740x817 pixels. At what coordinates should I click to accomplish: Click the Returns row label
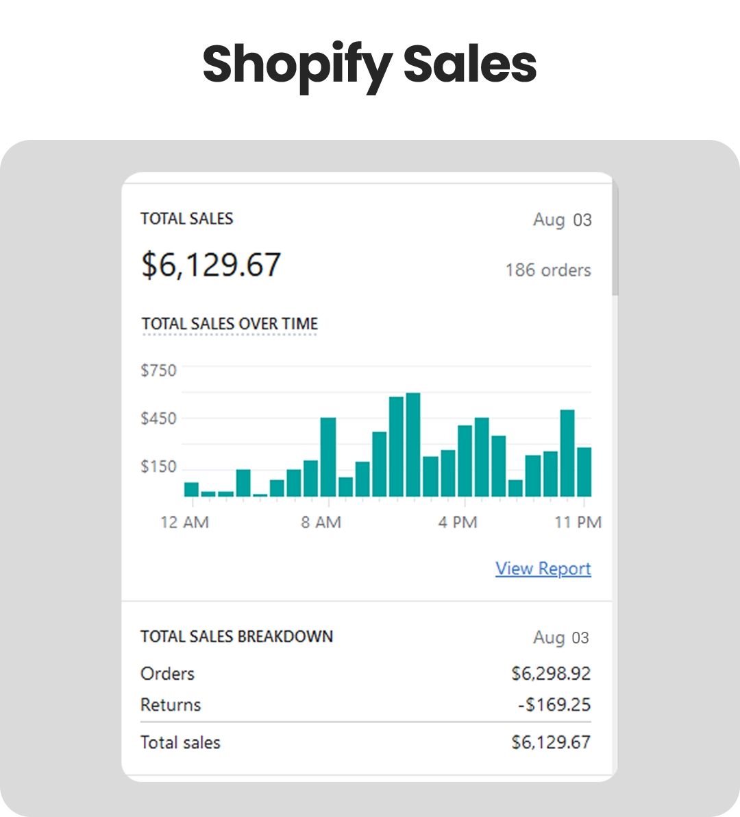(171, 704)
